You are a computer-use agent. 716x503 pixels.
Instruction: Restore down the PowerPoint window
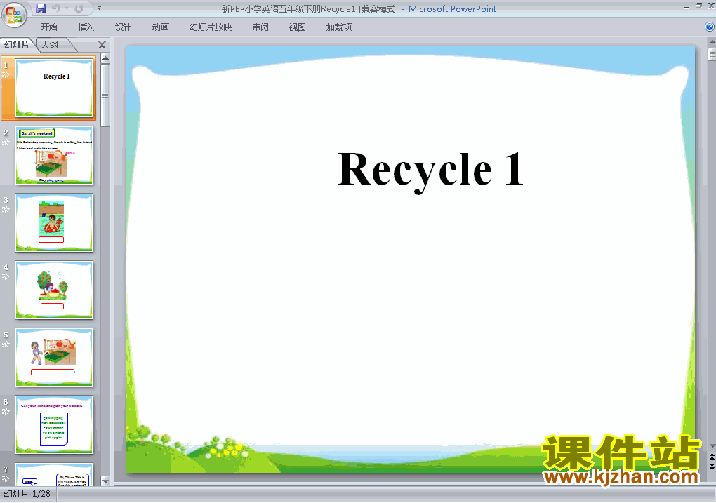click(x=698, y=6)
